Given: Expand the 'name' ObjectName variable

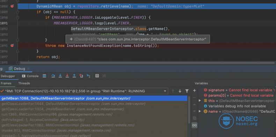Looking at the screenshot, I should (200, 111).
